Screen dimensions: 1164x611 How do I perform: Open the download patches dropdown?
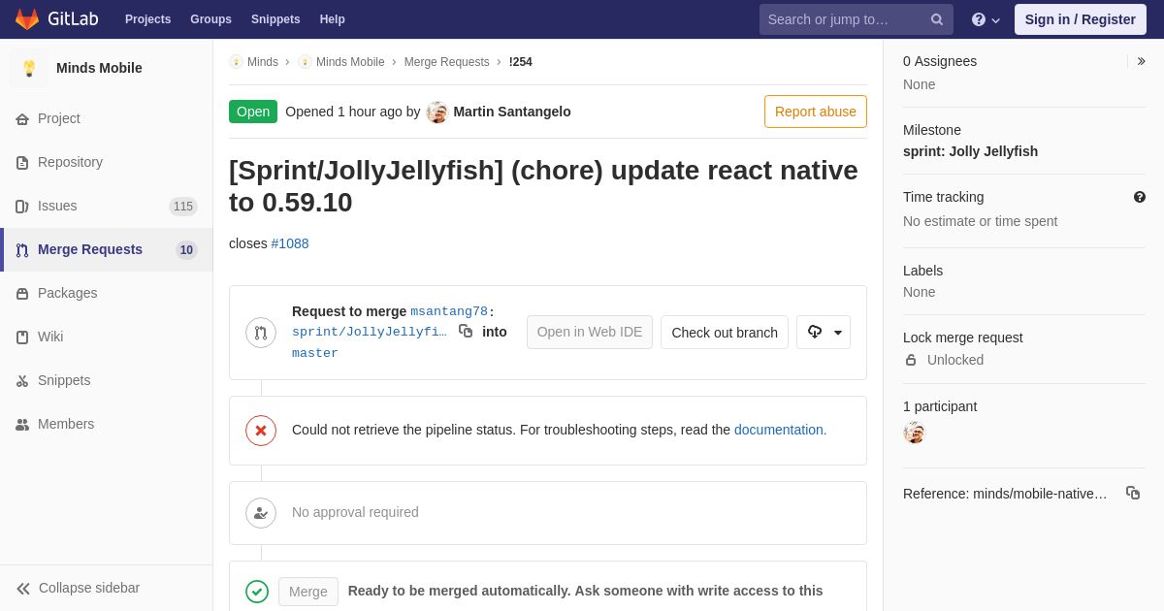click(824, 333)
